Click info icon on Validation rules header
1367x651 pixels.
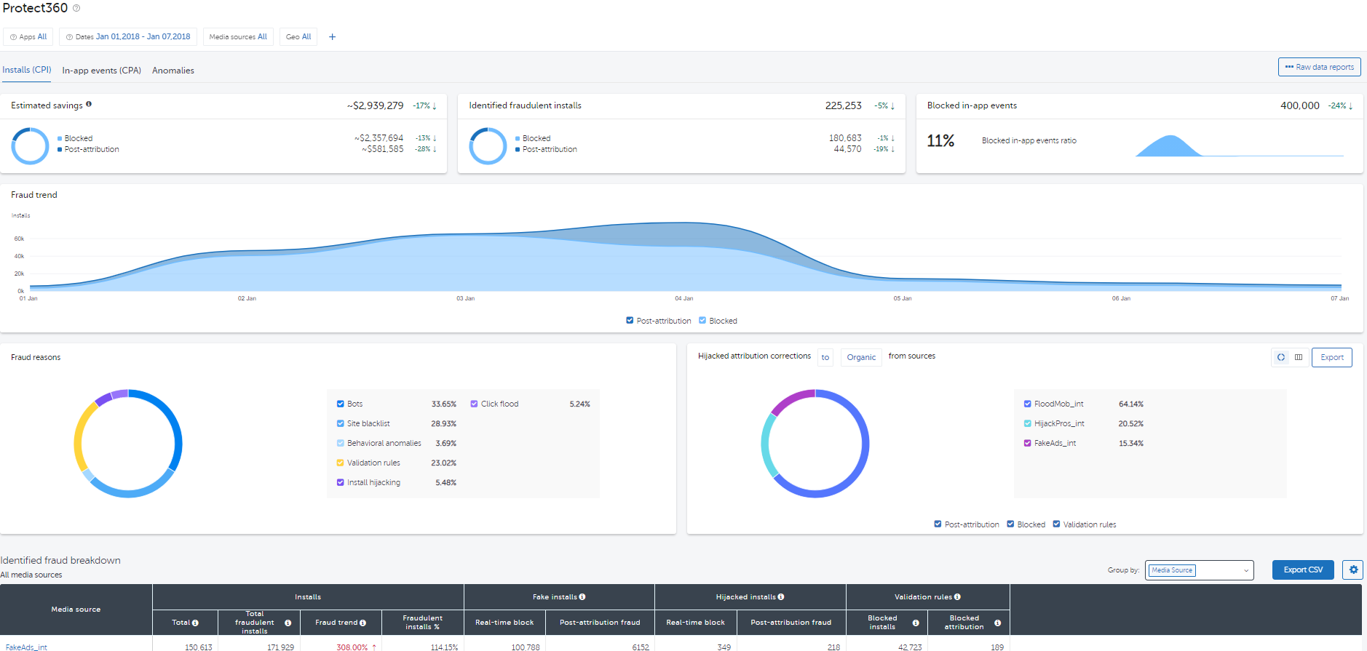click(957, 597)
